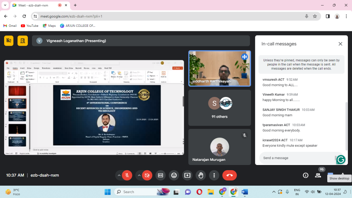Screen dimensions: 352x198
Task: Expand audio settings arrow beside mic
Action: [x=119, y=175]
